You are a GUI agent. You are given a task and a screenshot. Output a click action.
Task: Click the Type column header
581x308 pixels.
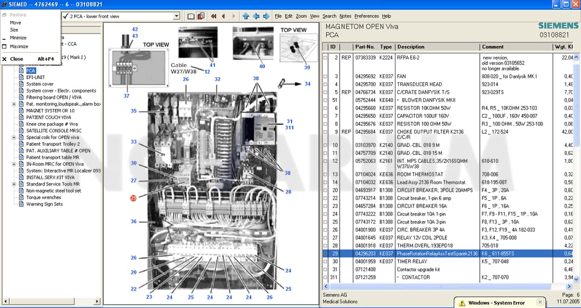pos(386,47)
